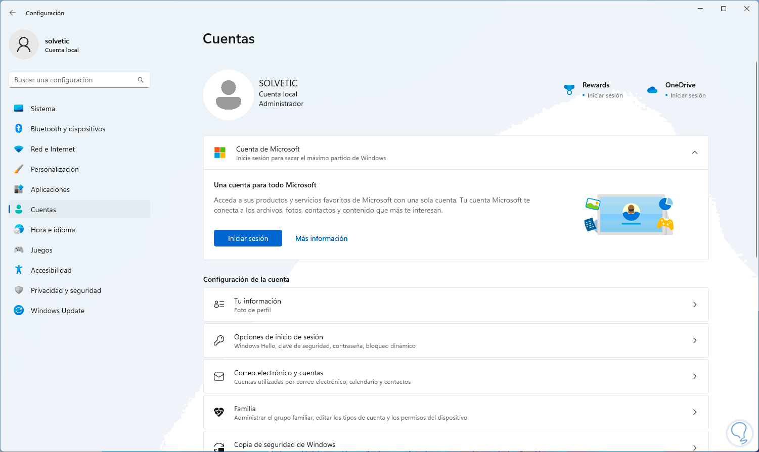Image resolution: width=759 pixels, height=452 pixels.
Task: Click the solvetic username in the sidebar
Action: [x=57, y=41]
